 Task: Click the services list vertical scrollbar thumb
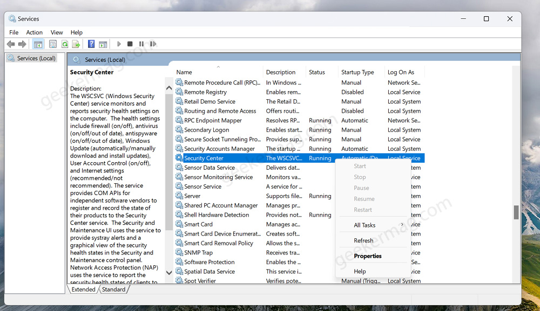[x=516, y=212]
